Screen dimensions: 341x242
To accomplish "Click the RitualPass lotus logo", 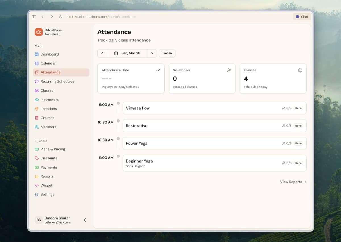I will pos(39,32).
